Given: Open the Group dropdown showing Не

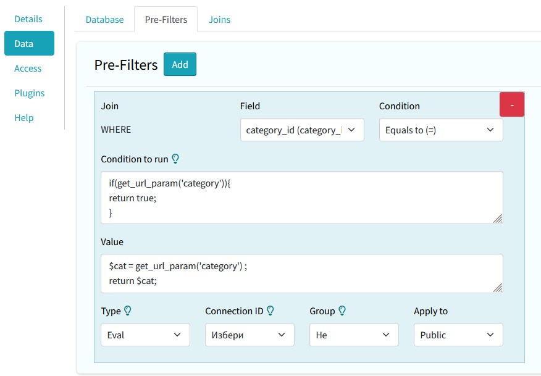Looking at the screenshot, I should coord(354,335).
